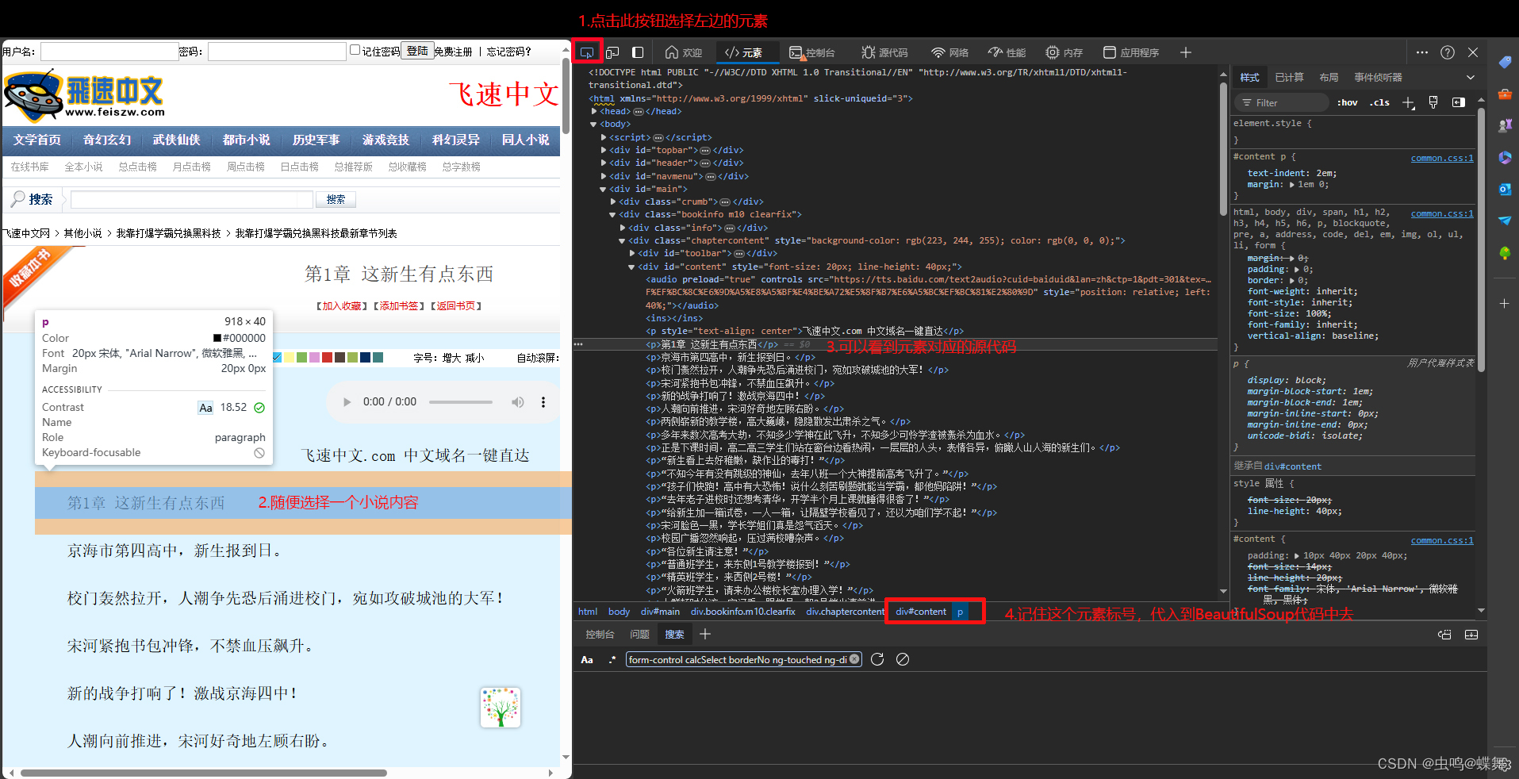Image resolution: width=1519 pixels, height=779 pixels.
Task: Toggle computed styles sidebar icon
Action: pos(1459,102)
